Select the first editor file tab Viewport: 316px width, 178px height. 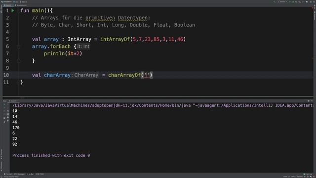(x=8, y=5)
